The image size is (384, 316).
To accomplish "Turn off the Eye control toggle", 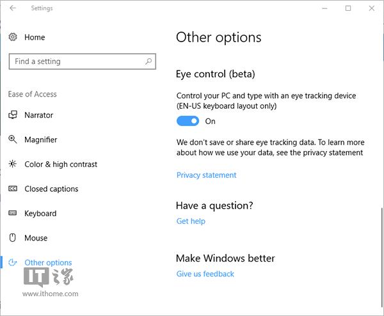I will [x=188, y=121].
